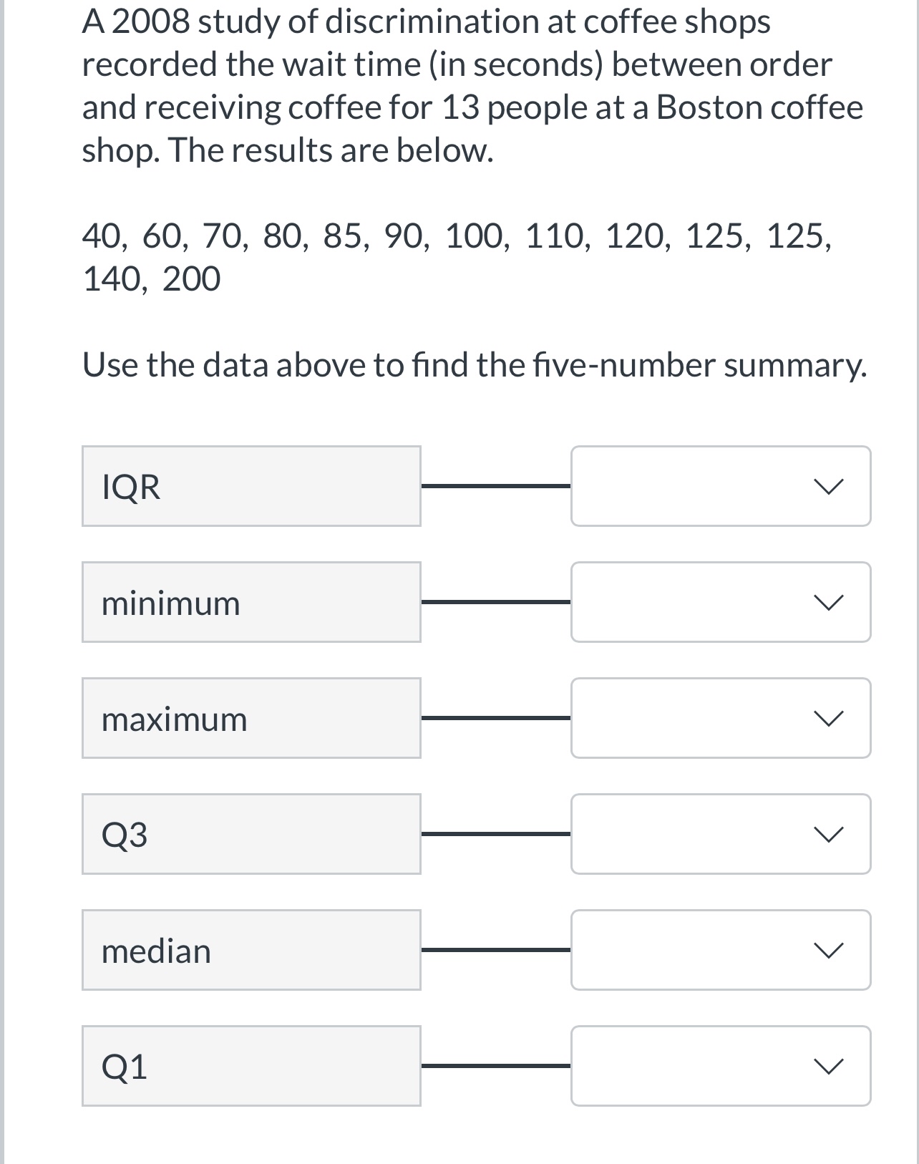This screenshot has height=1164, width=919.
Task: Select the Q1 label box
Action: coord(251,1066)
